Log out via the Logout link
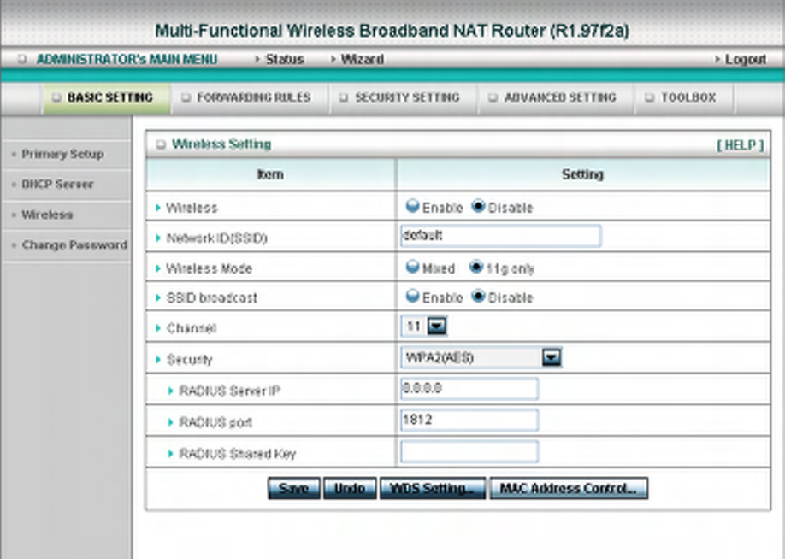 (x=746, y=59)
